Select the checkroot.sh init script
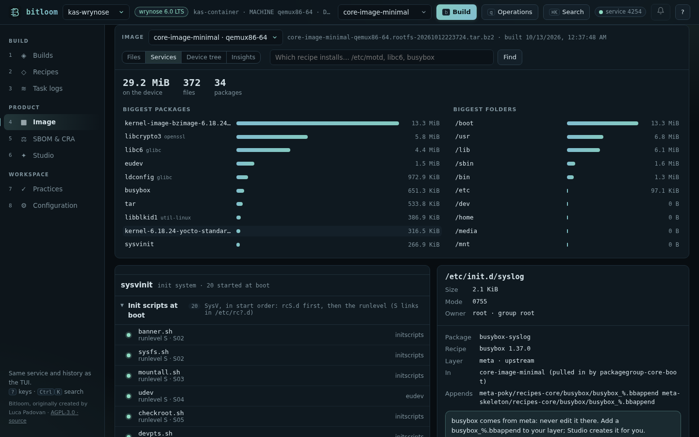This screenshot has height=437, width=699. tap(272, 417)
